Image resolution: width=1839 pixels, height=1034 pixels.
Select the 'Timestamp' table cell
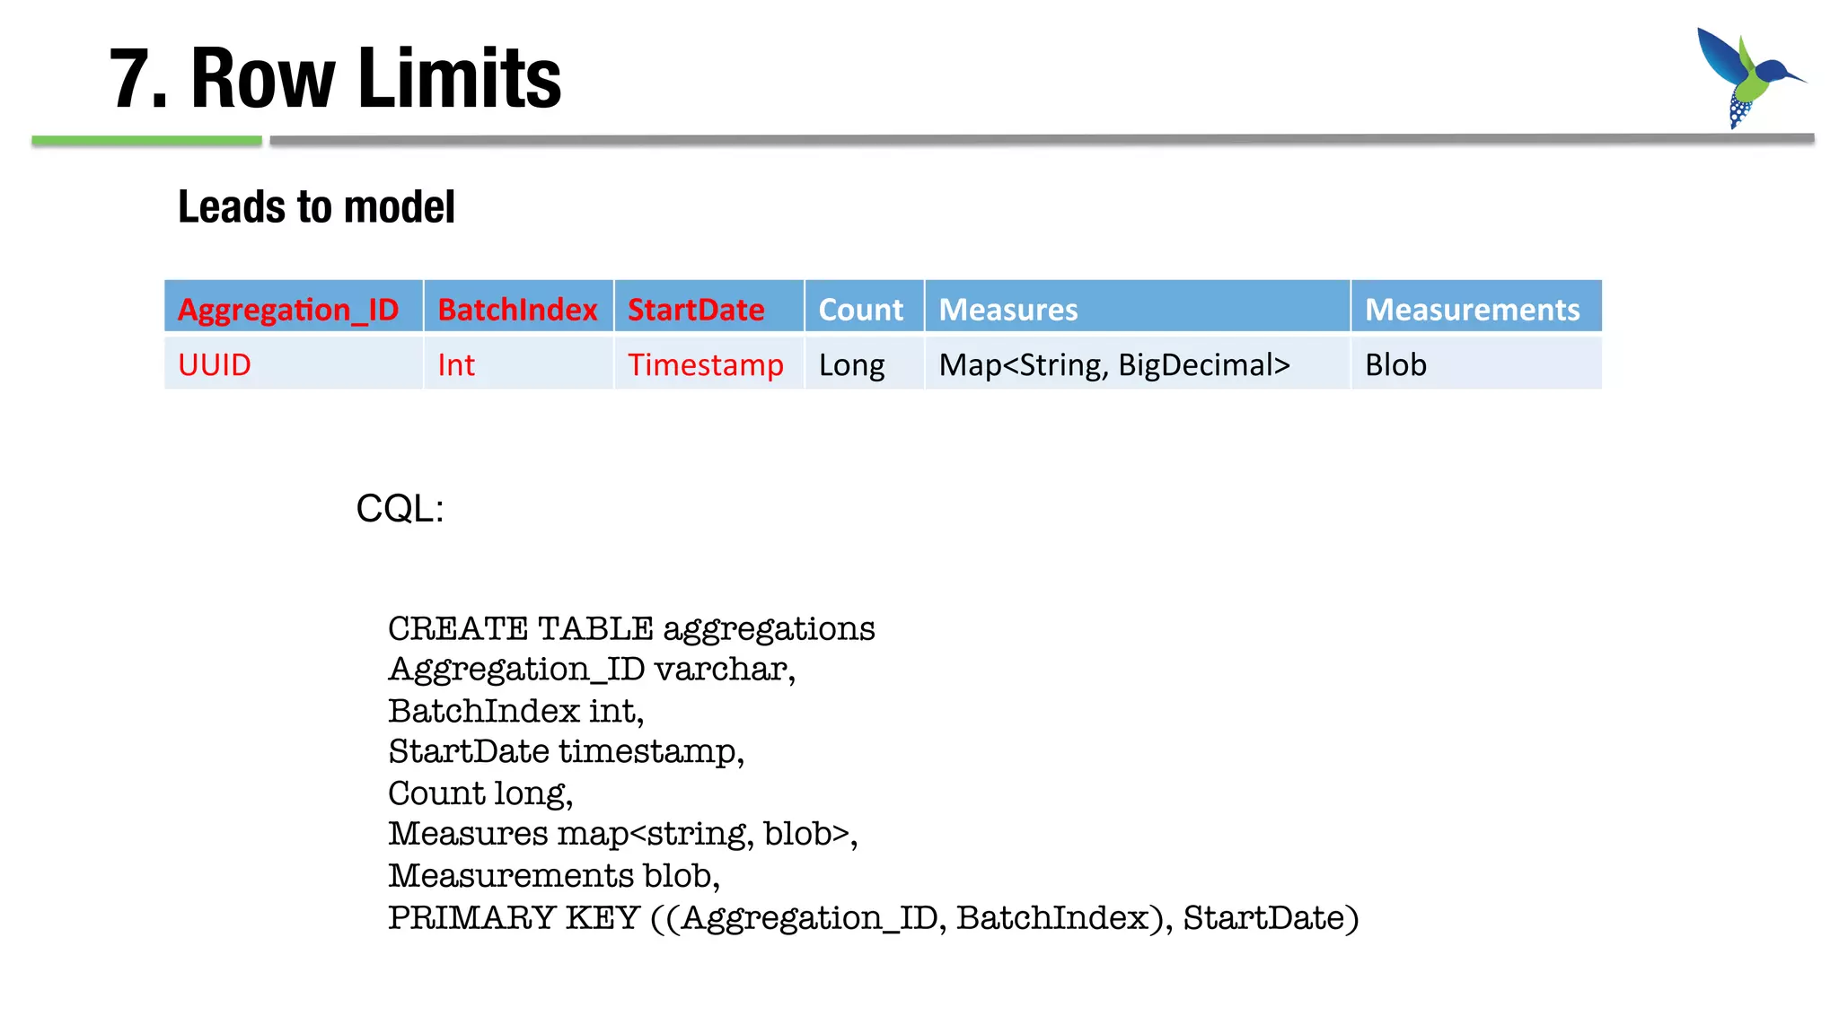pos(708,362)
